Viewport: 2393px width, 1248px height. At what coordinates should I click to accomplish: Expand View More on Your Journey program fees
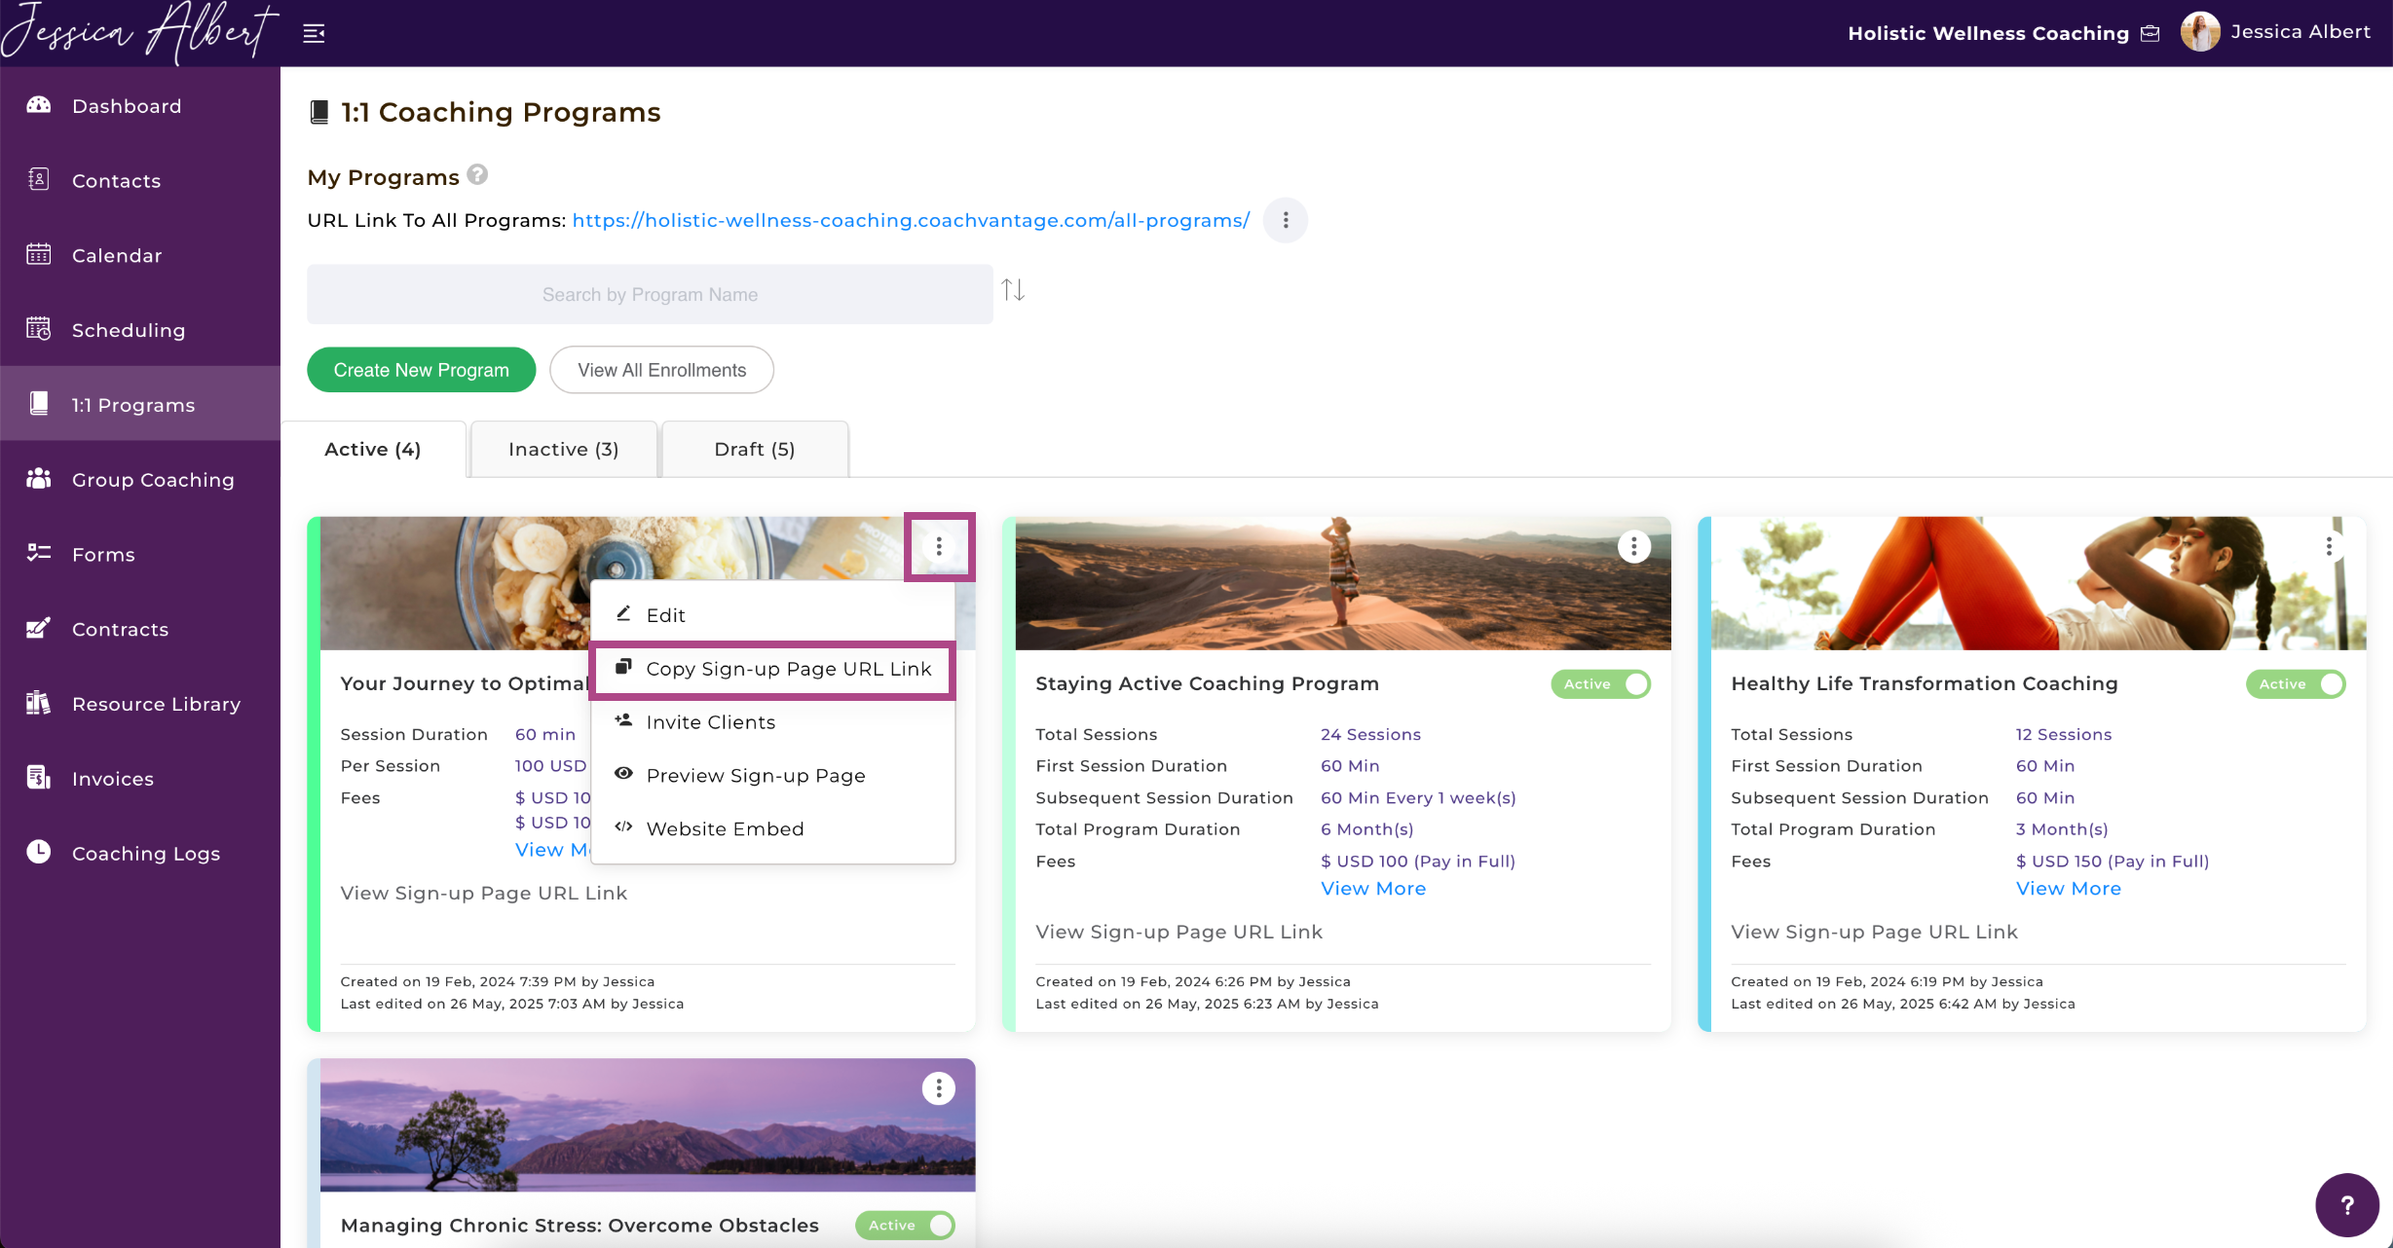(552, 850)
